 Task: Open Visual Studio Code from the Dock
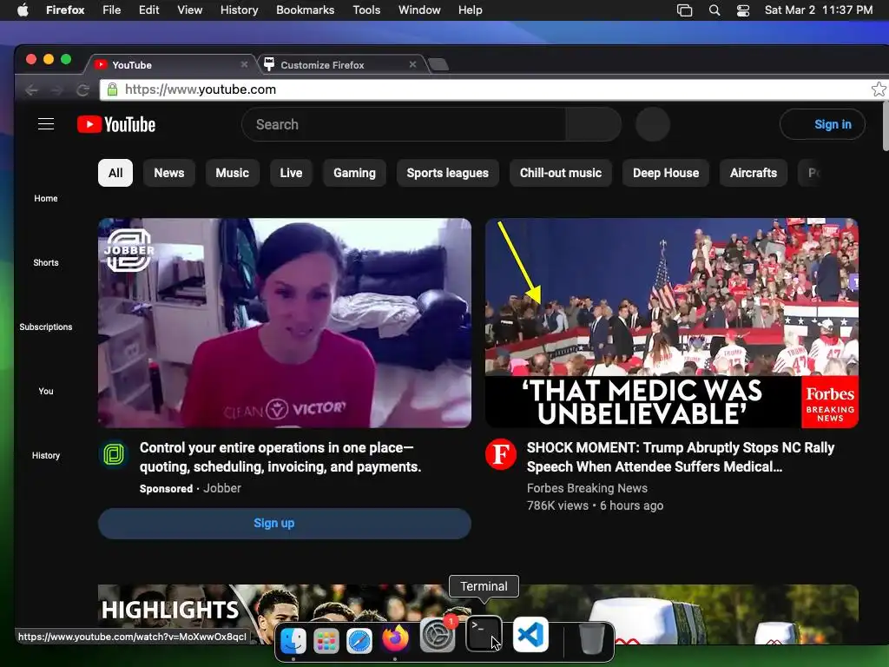pyautogui.click(x=530, y=634)
